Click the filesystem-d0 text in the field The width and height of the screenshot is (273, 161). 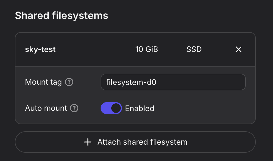[x=131, y=82]
